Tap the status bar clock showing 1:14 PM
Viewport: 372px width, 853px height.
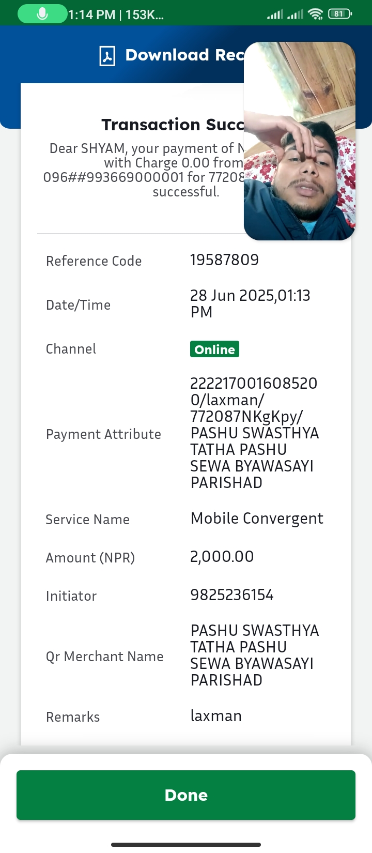pos(92,14)
